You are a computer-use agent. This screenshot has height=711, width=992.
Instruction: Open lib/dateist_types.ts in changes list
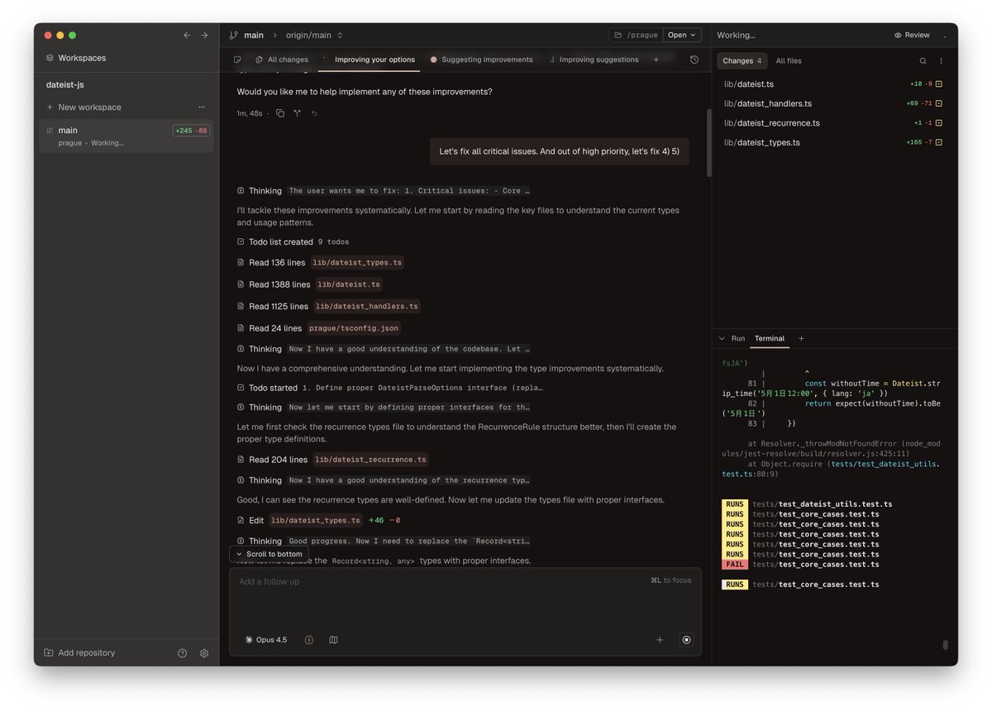(x=762, y=142)
